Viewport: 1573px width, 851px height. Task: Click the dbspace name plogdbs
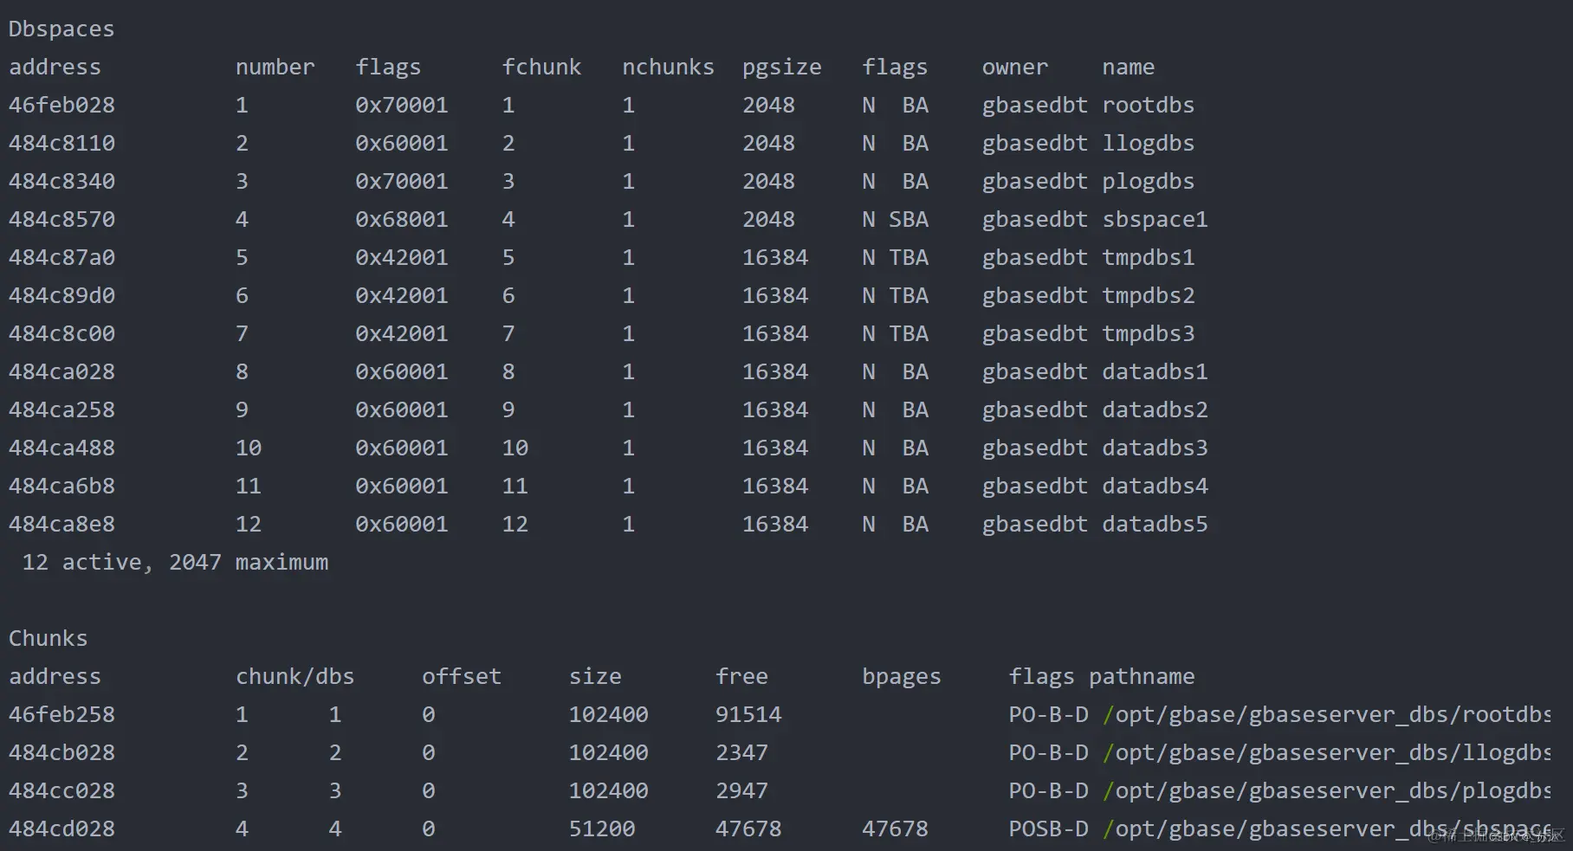(1148, 182)
